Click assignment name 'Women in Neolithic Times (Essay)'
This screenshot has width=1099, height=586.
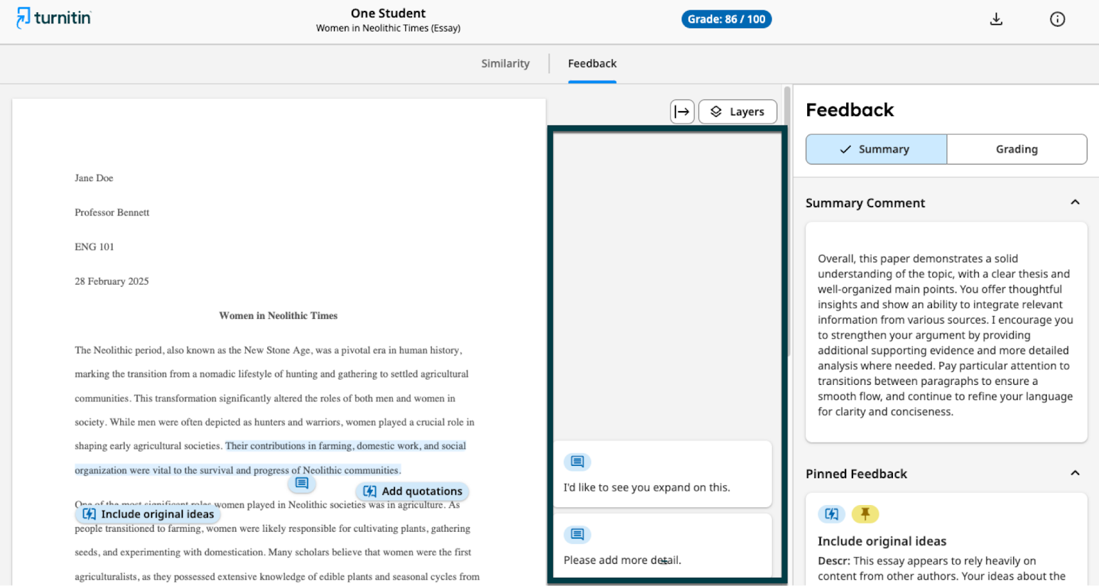(x=388, y=28)
